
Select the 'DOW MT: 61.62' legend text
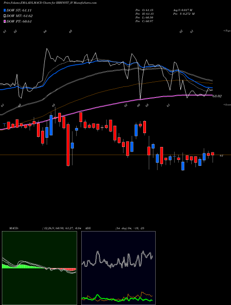coord(19,16)
